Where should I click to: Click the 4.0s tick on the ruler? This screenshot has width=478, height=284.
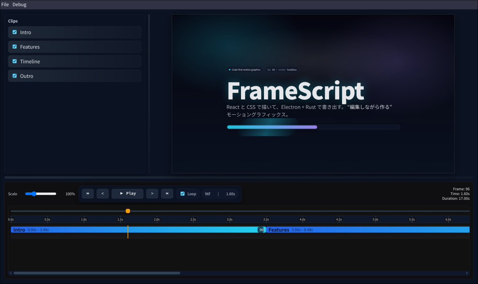303,219
